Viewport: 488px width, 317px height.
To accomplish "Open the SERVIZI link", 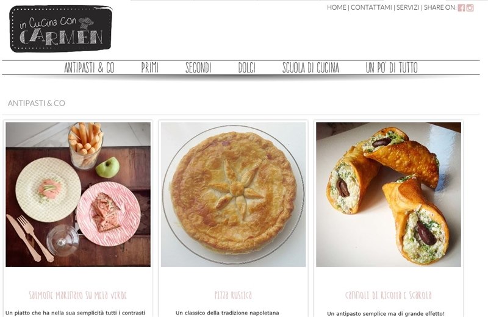I will 407,7.
